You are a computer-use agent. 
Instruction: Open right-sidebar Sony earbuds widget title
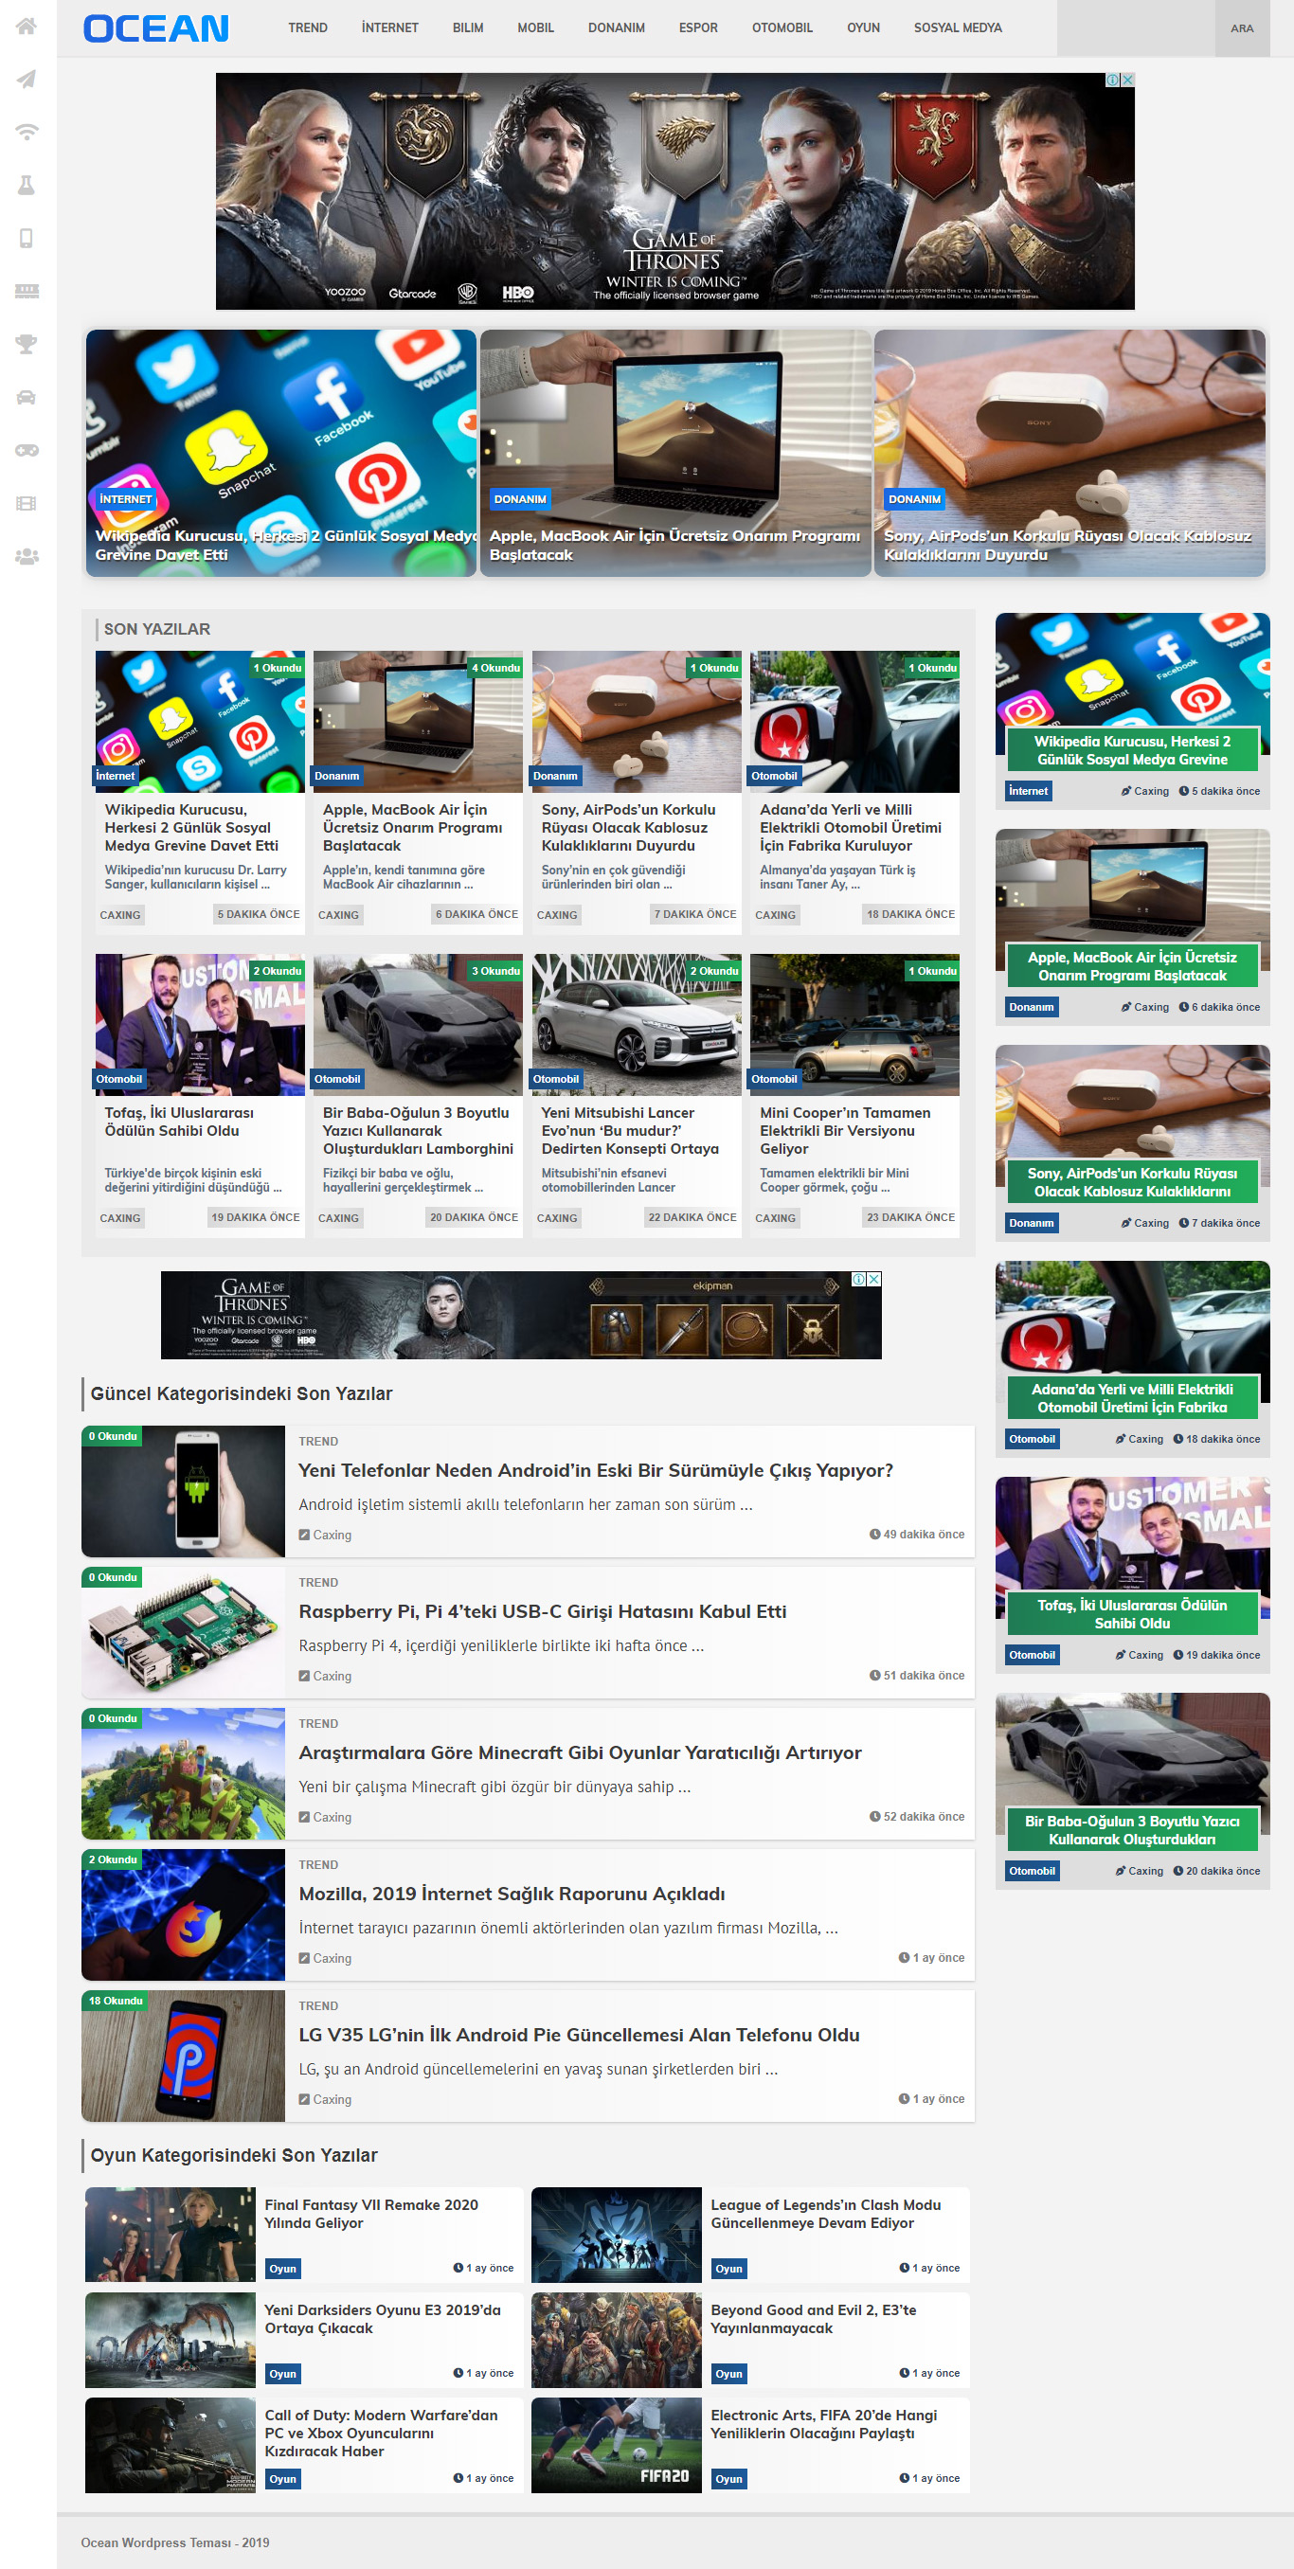(x=1132, y=1183)
